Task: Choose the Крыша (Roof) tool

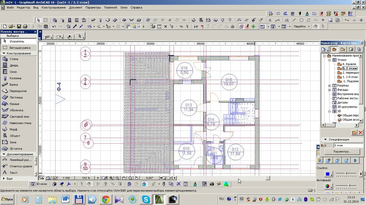Action: (x=15, y=104)
